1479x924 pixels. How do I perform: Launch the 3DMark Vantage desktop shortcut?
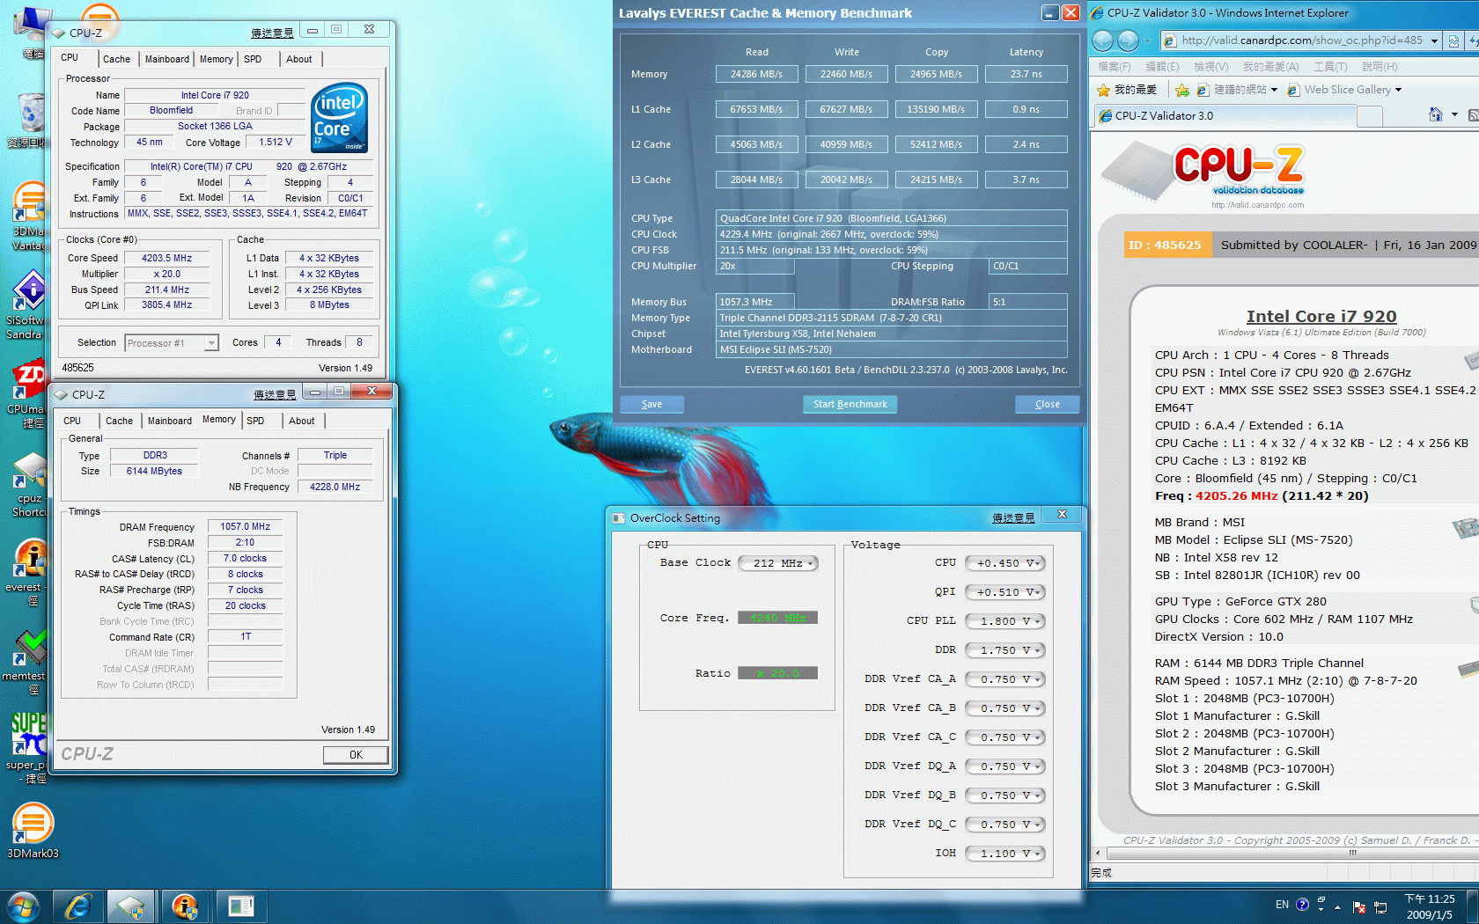28,216
